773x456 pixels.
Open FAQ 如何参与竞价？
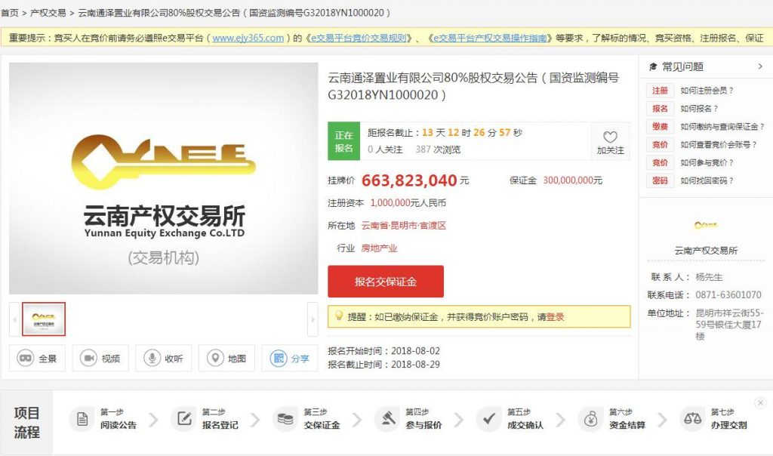(707, 162)
